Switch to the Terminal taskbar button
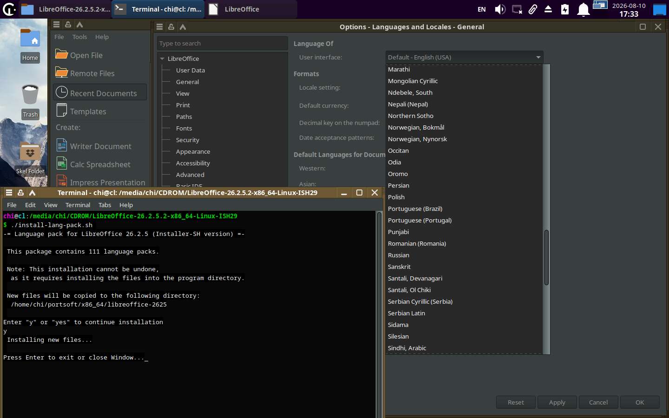Viewport: 669px width, 418px height. pos(158,9)
